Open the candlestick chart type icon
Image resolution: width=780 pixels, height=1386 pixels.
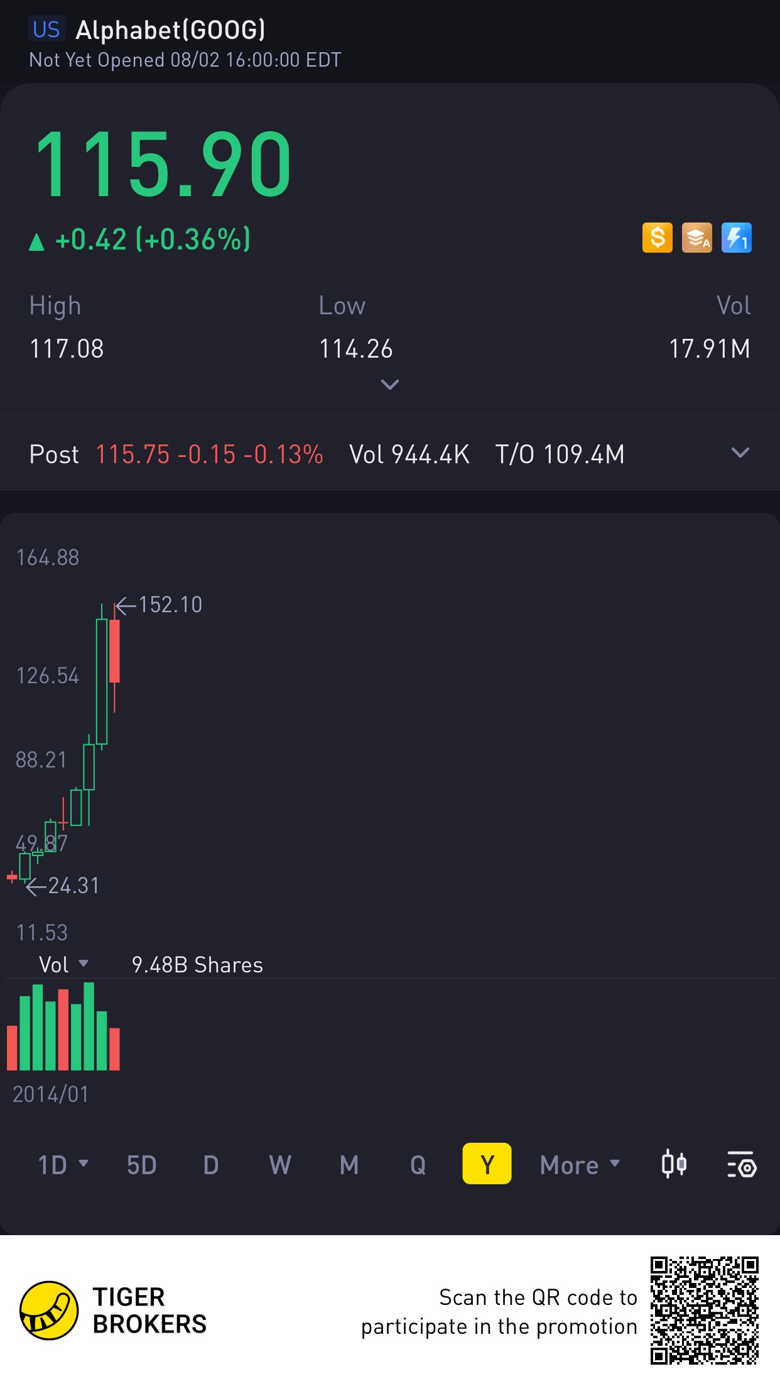(674, 1164)
